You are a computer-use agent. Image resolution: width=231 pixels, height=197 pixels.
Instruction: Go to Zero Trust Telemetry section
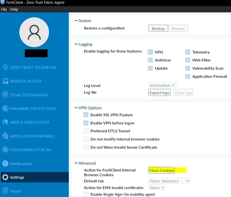[x=34, y=67]
